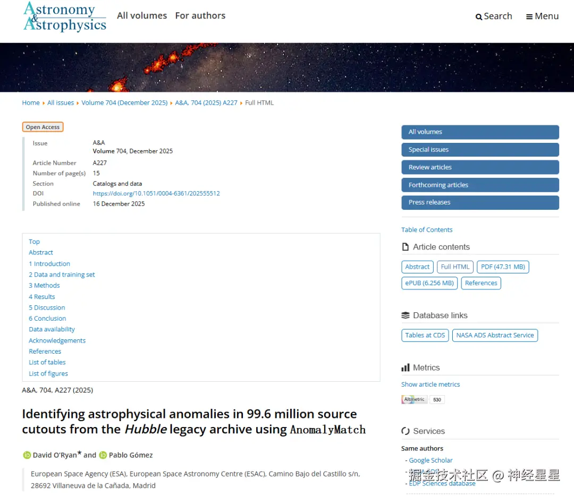Click the Altmetric badge
574x496 pixels.
(x=423, y=399)
